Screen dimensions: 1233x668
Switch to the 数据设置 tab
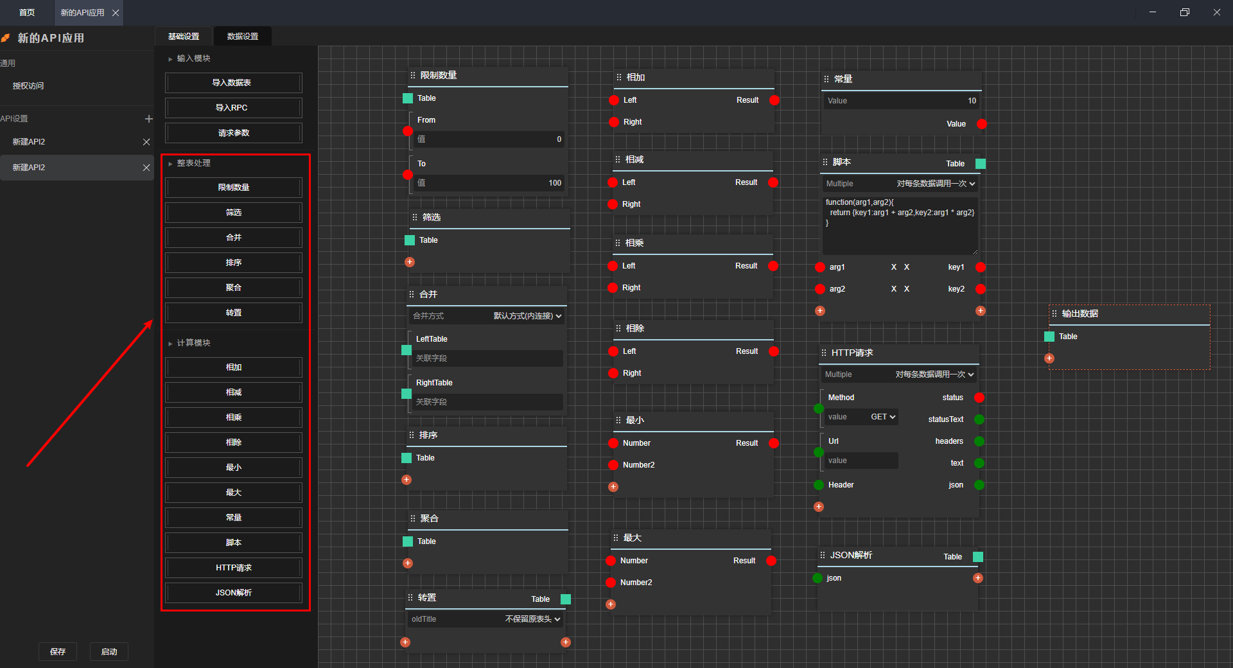pyautogui.click(x=242, y=37)
